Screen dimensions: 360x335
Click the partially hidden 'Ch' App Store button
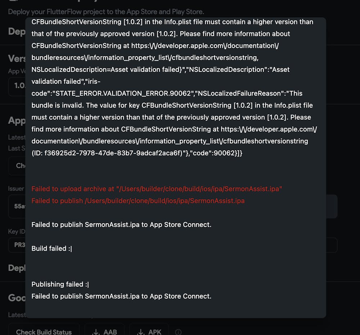click(x=17, y=166)
